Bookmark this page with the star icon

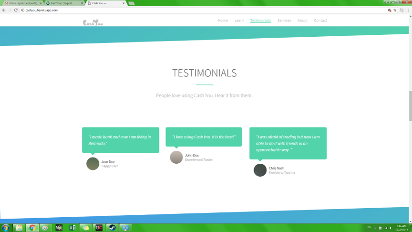click(395, 10)
